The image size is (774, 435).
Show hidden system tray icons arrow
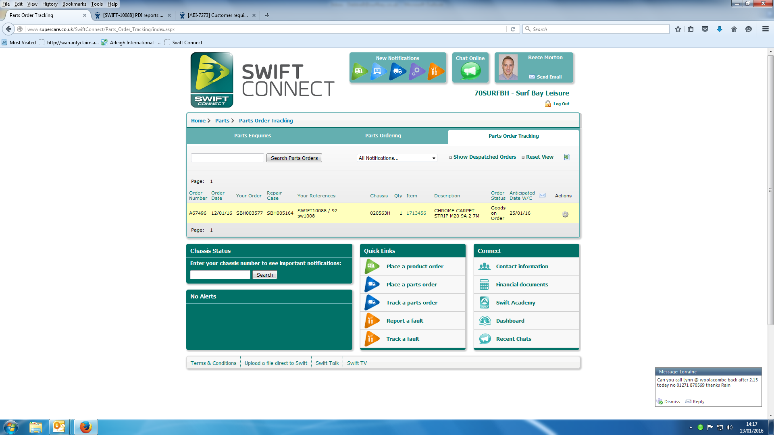click(691, 427)
